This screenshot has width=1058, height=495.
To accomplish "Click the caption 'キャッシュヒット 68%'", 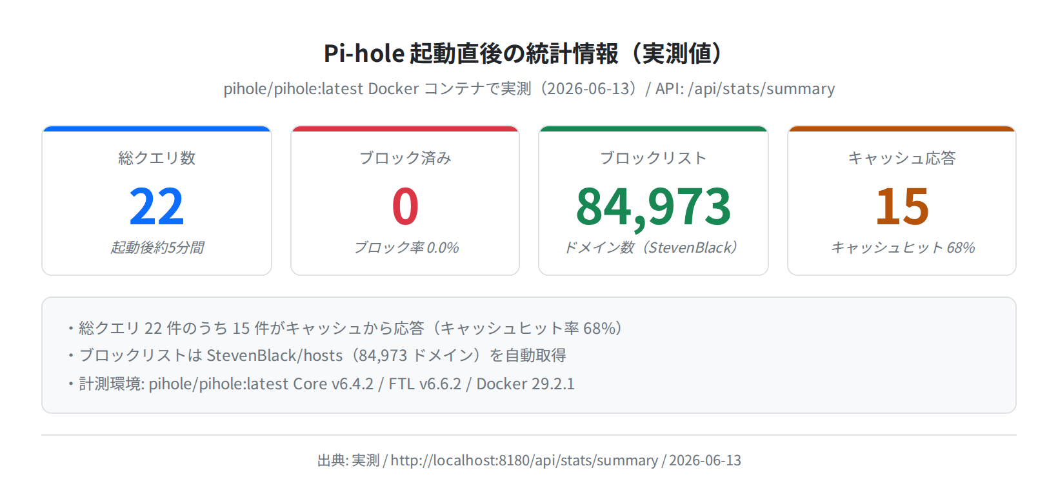I will [903, 247].
